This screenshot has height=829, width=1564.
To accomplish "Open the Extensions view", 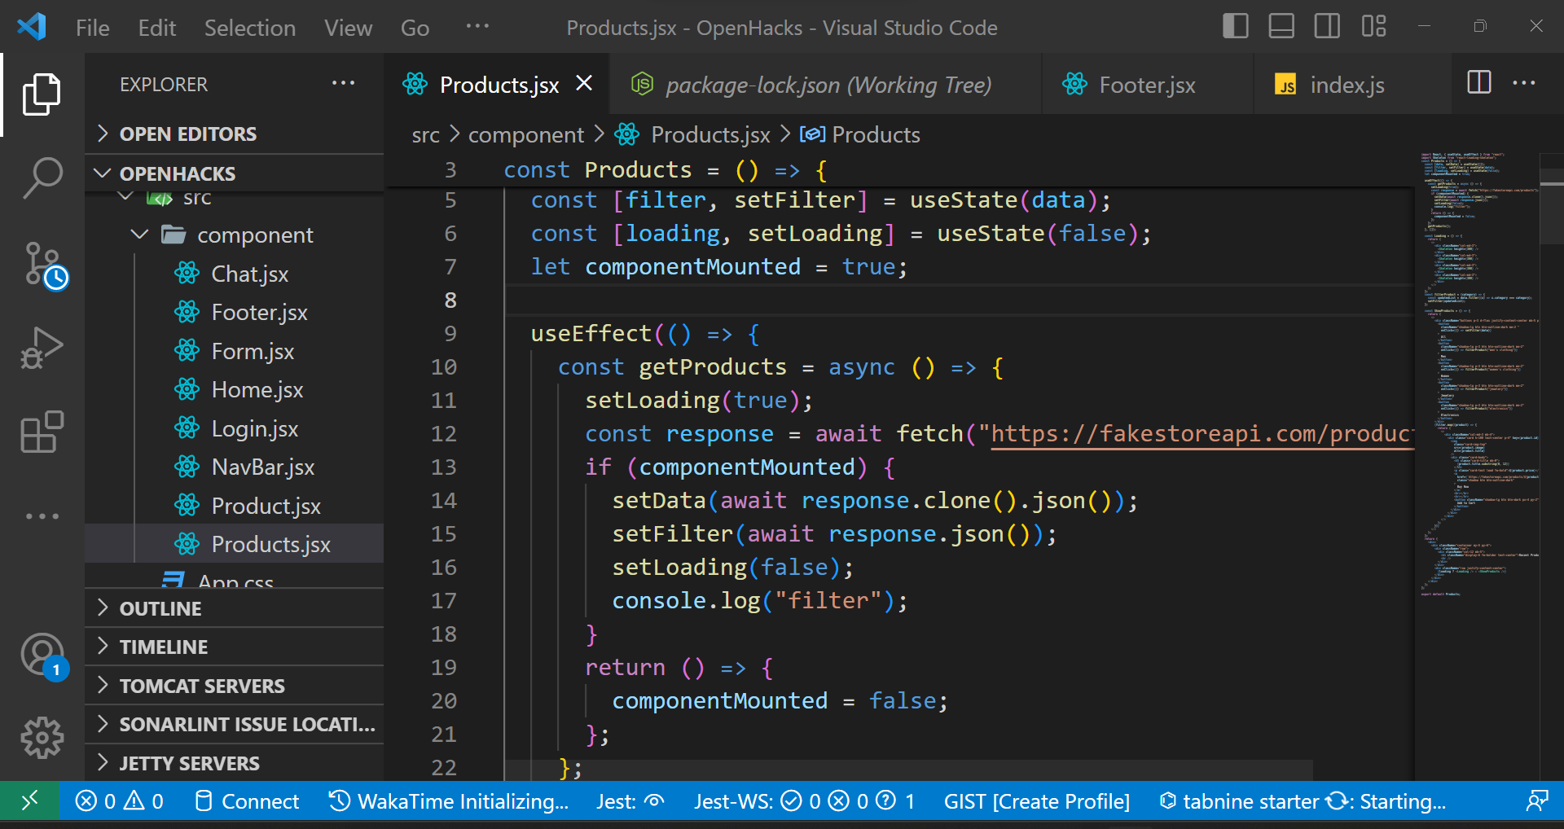I will click(x=42, y=432).
